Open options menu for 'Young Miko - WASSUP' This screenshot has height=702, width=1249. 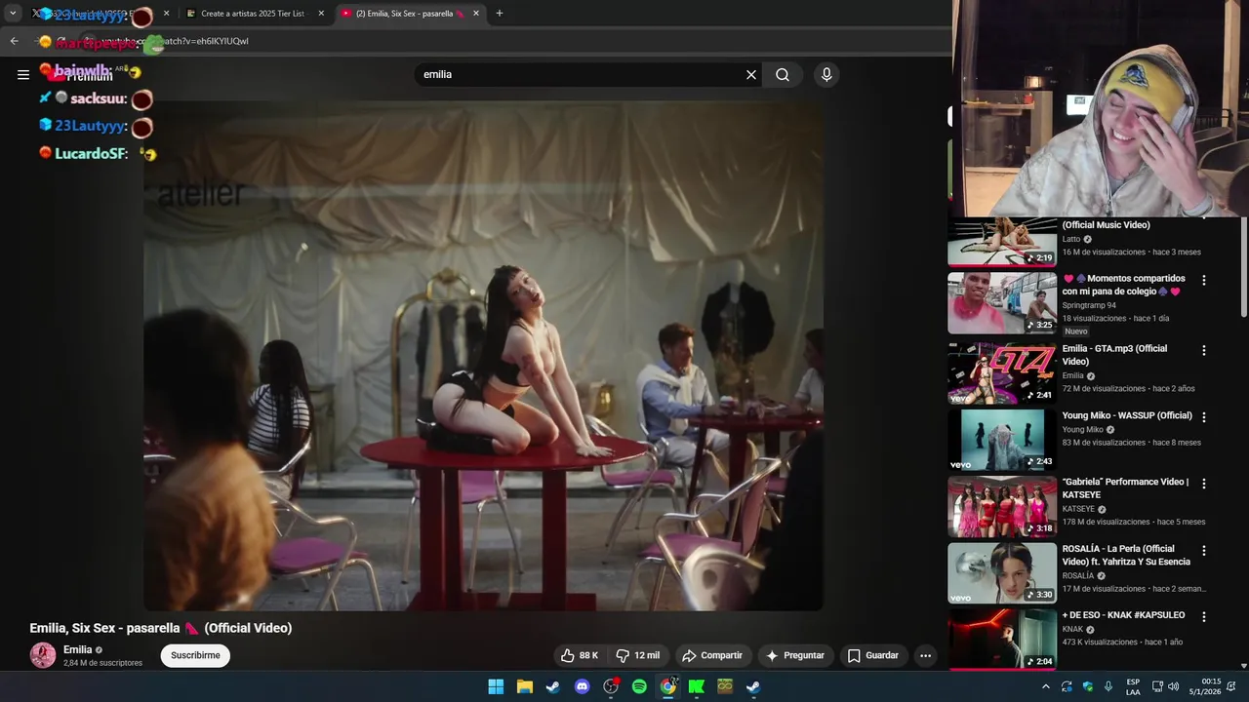(1203, 417)
